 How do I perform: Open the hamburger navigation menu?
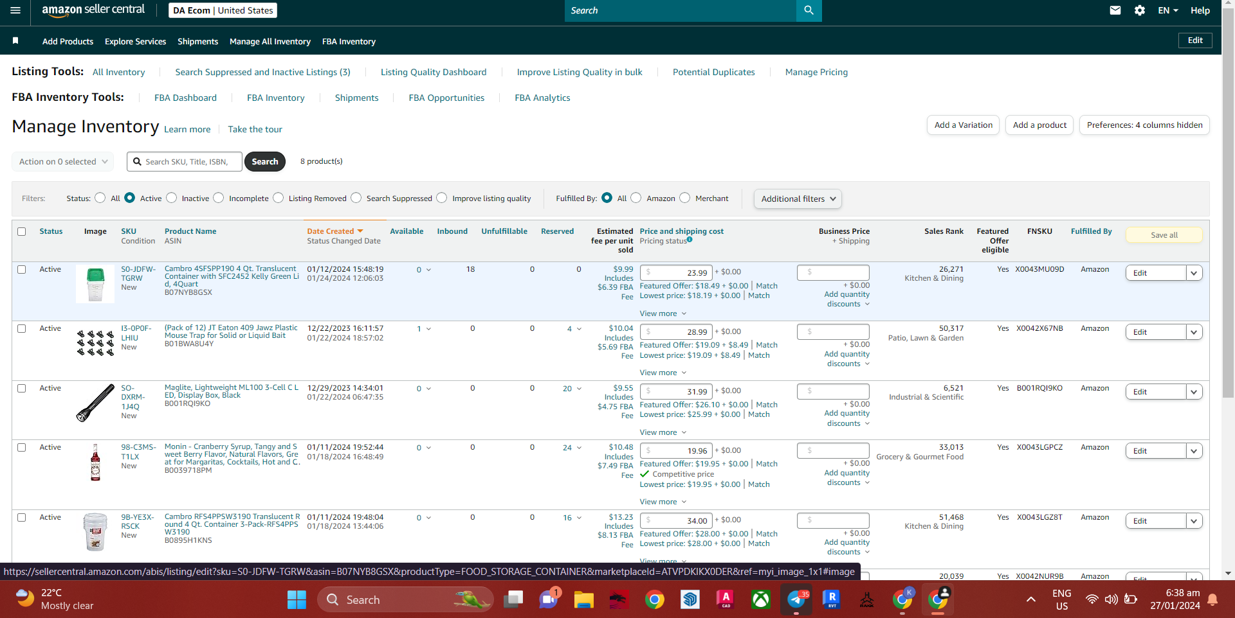coord(15,10)
